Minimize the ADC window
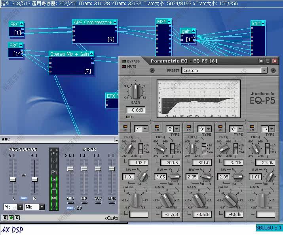The height and width of the screenshot is (235, 283). (116, 139)
